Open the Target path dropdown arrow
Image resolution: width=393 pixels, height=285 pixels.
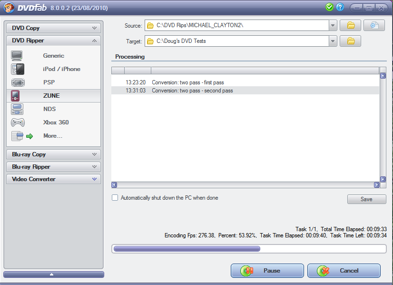point(333,41)
